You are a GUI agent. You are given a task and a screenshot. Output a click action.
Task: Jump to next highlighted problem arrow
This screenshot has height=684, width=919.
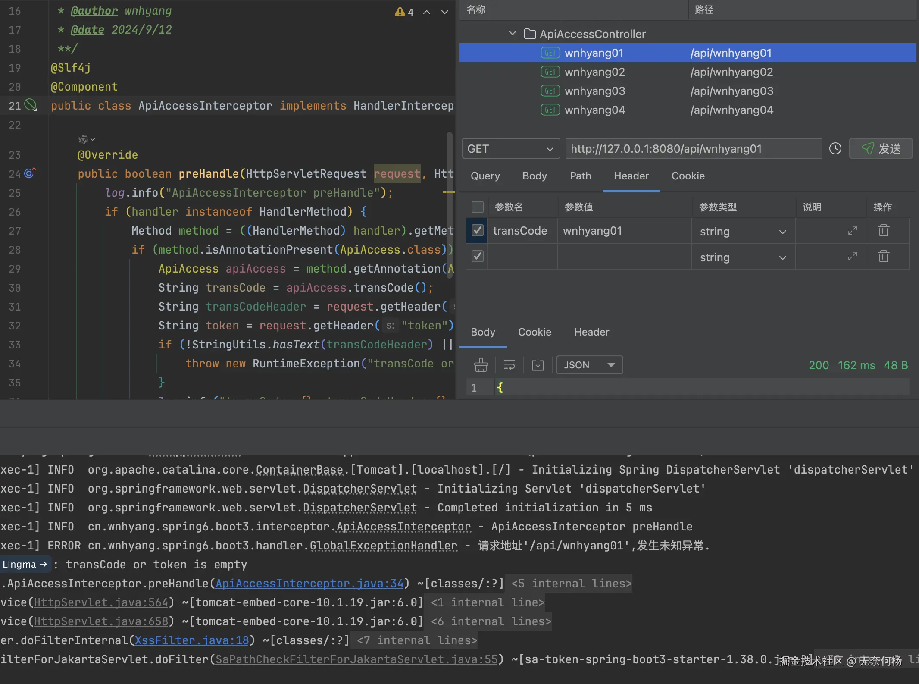coord(445,12)
